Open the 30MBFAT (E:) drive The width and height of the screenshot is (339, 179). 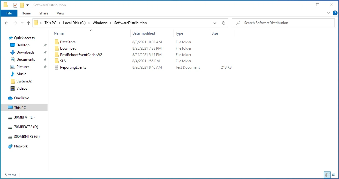tap(24, 117)
